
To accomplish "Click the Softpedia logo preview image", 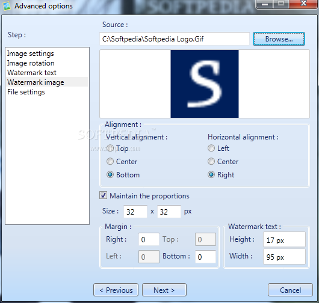I will 205,84.
